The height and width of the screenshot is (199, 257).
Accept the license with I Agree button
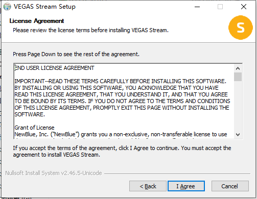point(186,186)
